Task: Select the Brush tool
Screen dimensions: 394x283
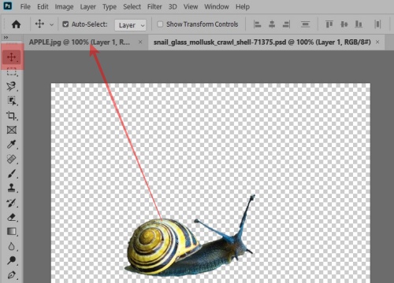Action: click(x=12, y=174)
